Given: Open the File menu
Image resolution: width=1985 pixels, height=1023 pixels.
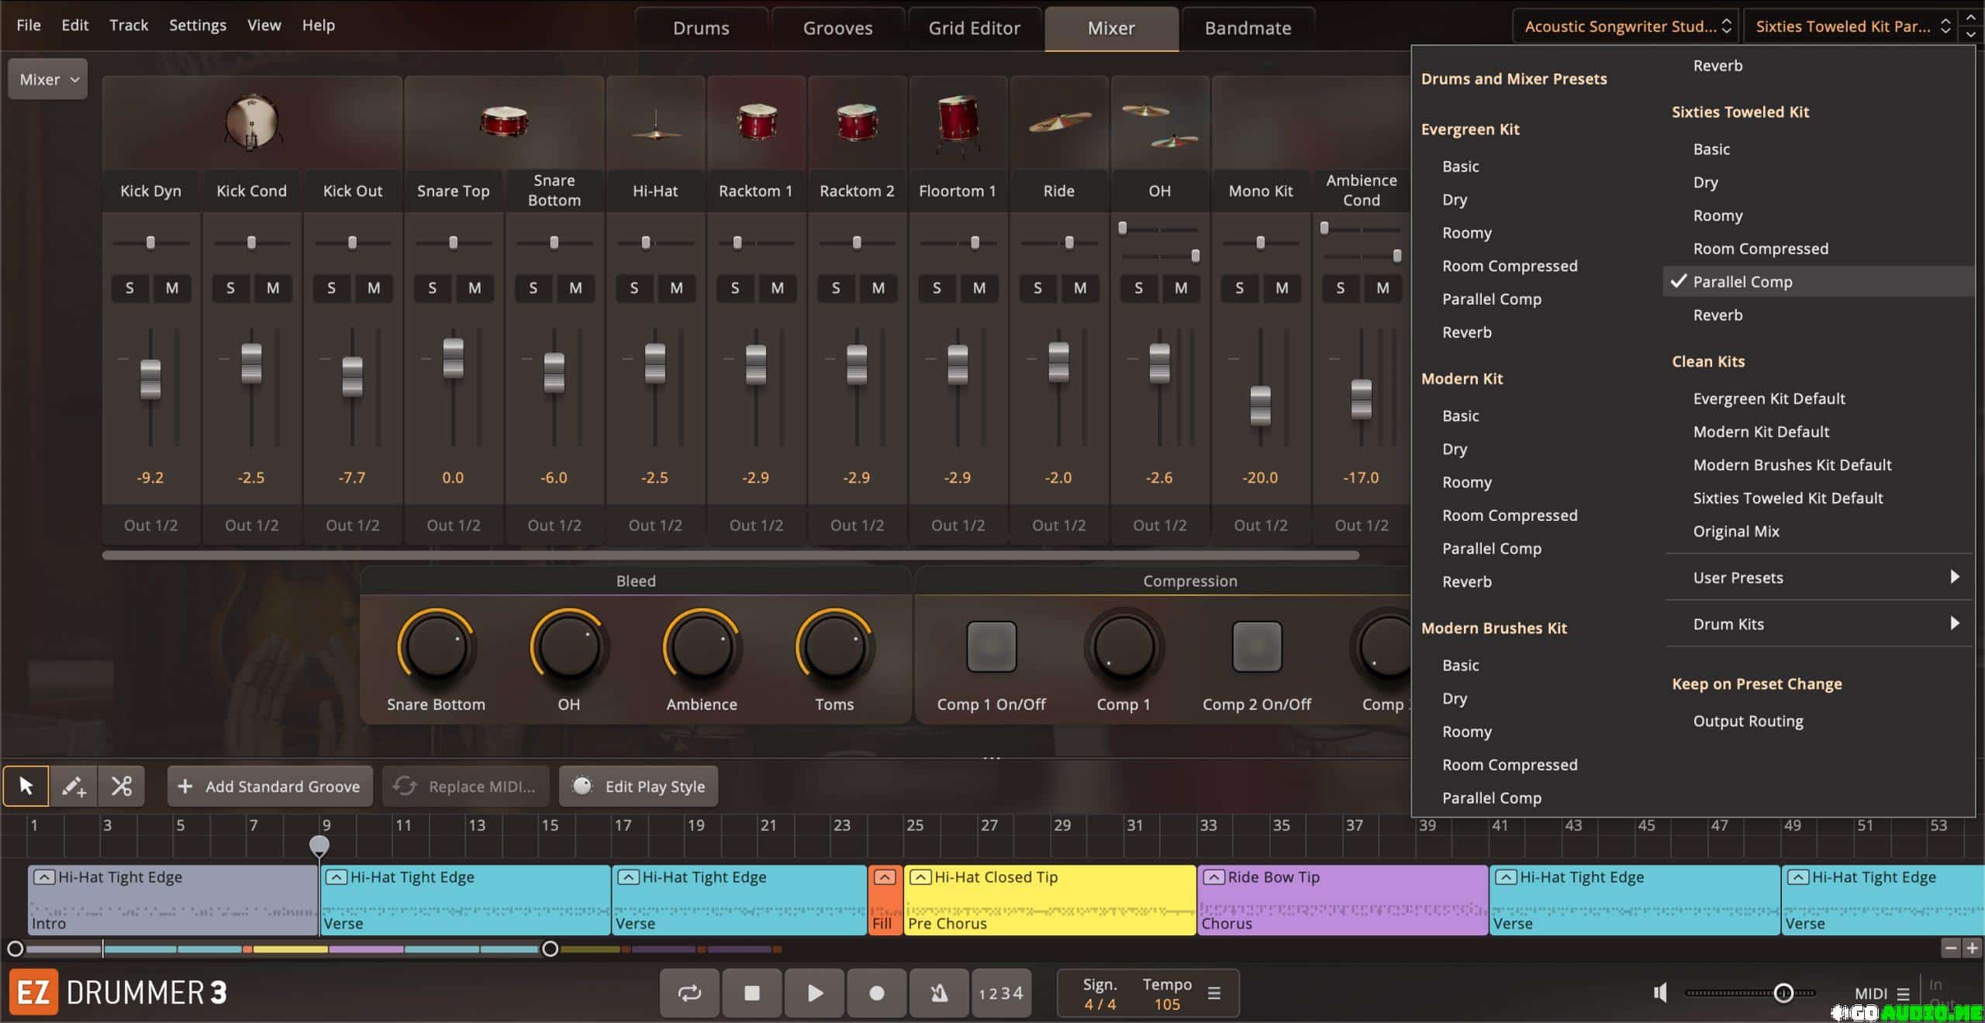Looking at the screenshot, I should (29, 25).
